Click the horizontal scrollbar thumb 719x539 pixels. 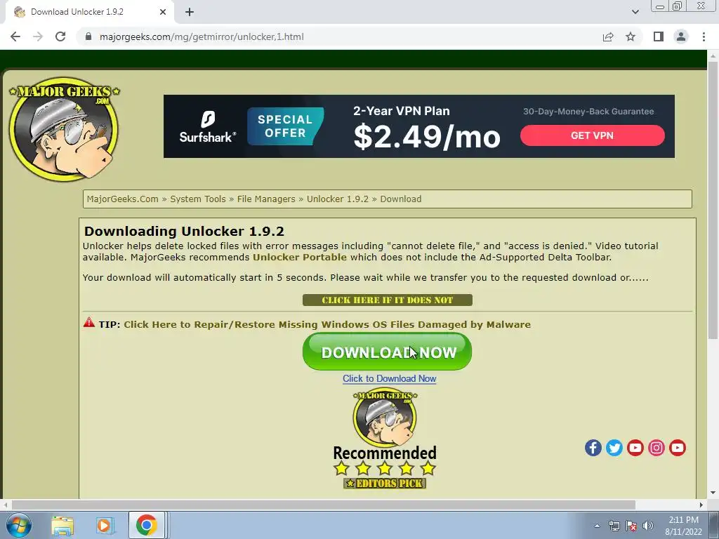pos(323,505)
